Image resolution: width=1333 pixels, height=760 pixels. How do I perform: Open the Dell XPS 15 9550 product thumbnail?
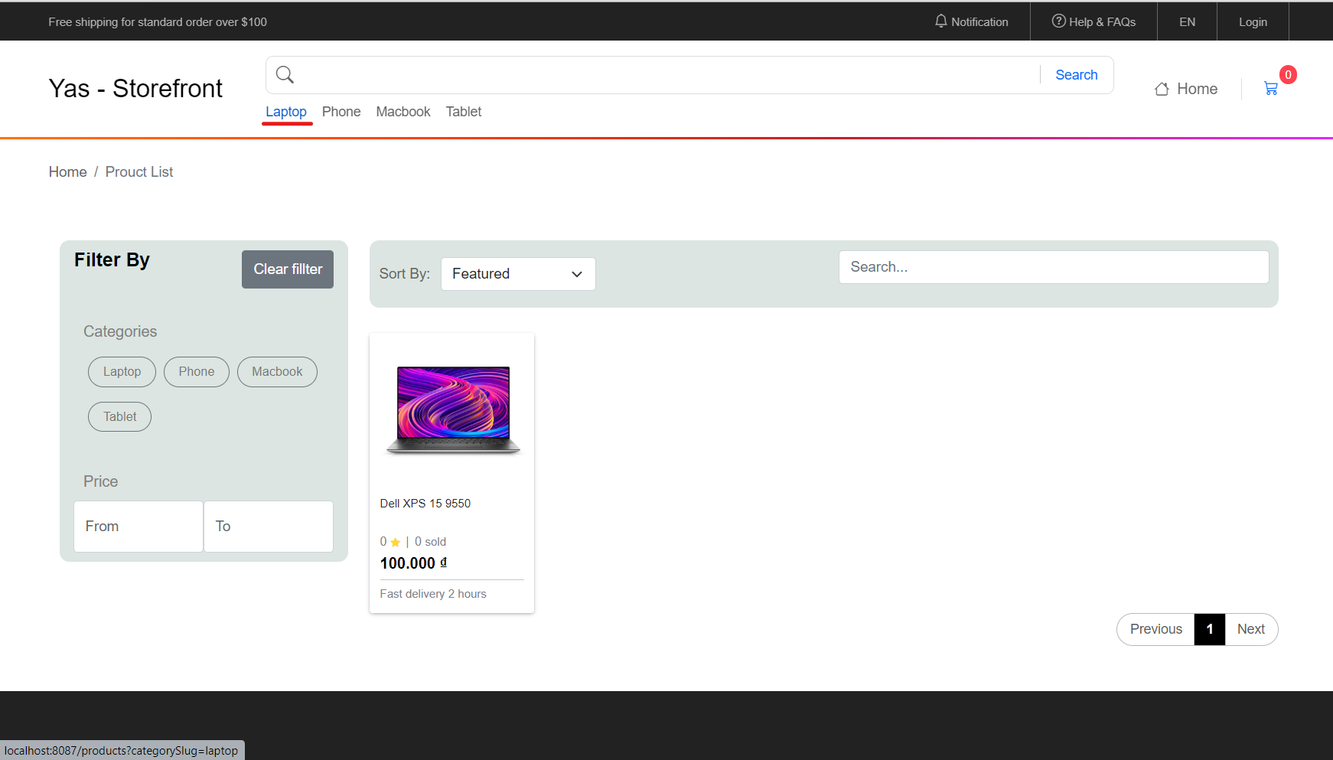451,408
